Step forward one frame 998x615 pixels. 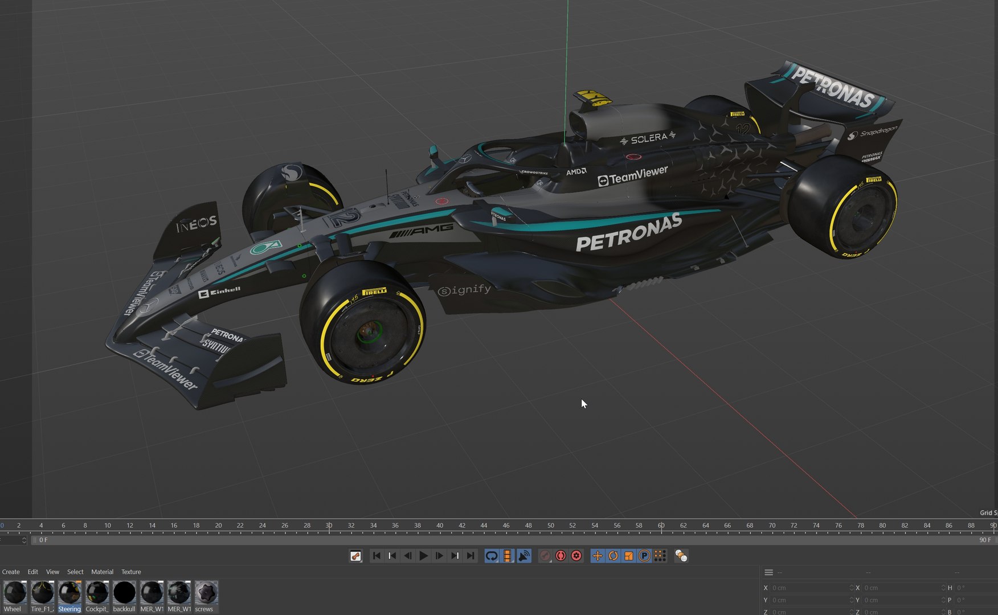pyautogui.click(x=439, y=556)
